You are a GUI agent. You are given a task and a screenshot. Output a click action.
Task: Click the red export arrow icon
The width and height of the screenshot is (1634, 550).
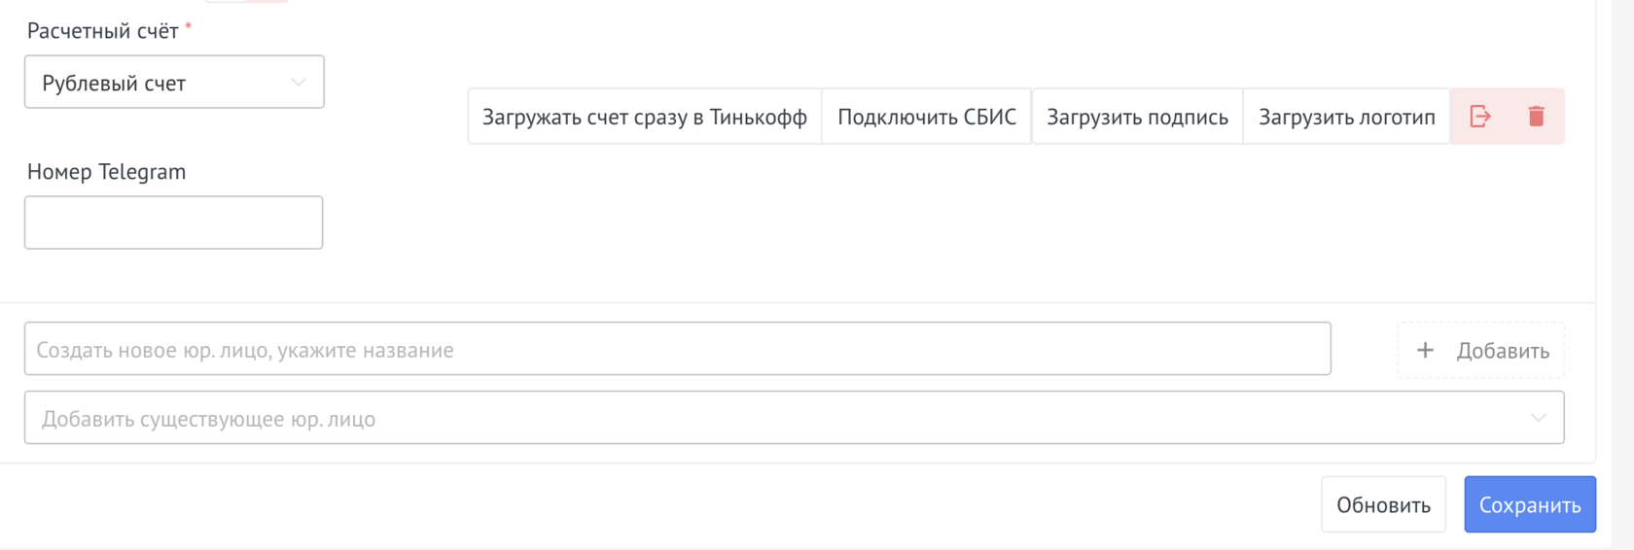click(x=1479, y=117)
